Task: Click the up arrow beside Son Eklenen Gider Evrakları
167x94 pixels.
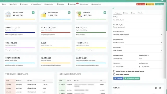Action: [6, 74]
